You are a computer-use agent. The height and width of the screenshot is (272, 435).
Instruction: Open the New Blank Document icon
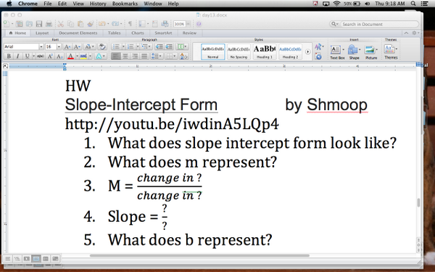[x=6, y=24]
